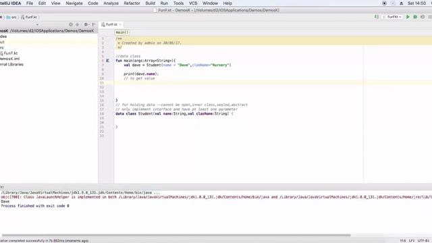Viewport: 432px width, 243px height.
Task: Click the '// for holding data' comment line
Action: click(x=182, y=105)
